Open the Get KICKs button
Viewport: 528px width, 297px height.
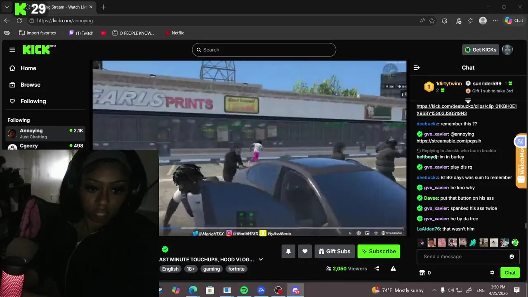coord(481,49)
